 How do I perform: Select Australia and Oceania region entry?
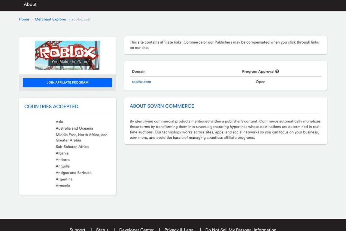74,128
